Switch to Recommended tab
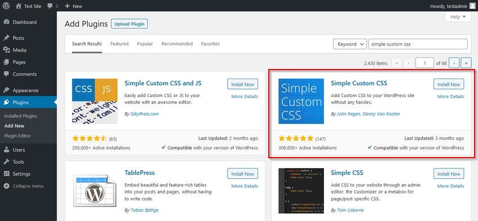Viewport: 478px width, 221px height. [x=177, y=44]
